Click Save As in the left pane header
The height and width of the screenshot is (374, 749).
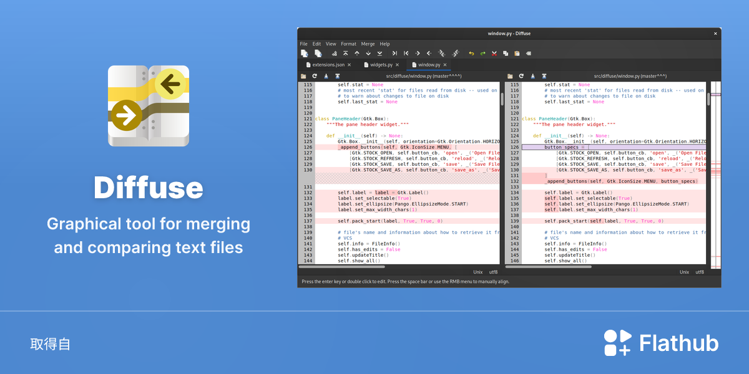[x=337, y=76]
